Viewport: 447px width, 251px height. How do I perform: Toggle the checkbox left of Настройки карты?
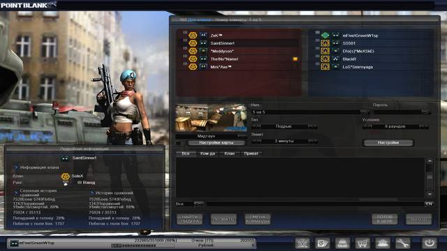(x=179, y=142)
